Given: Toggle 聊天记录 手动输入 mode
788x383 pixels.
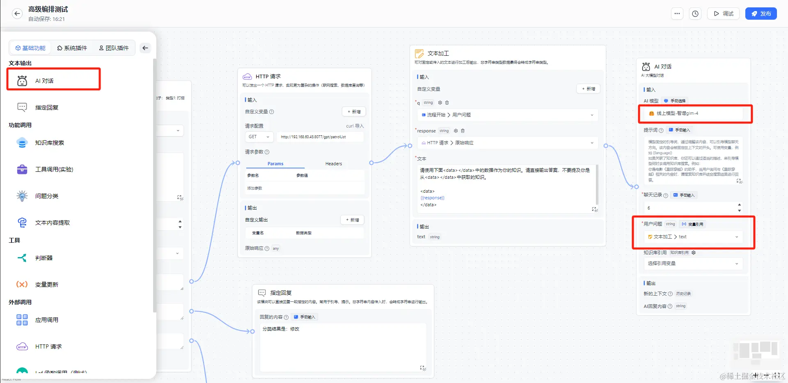Looking at the screenshot, I should point(684,195).
